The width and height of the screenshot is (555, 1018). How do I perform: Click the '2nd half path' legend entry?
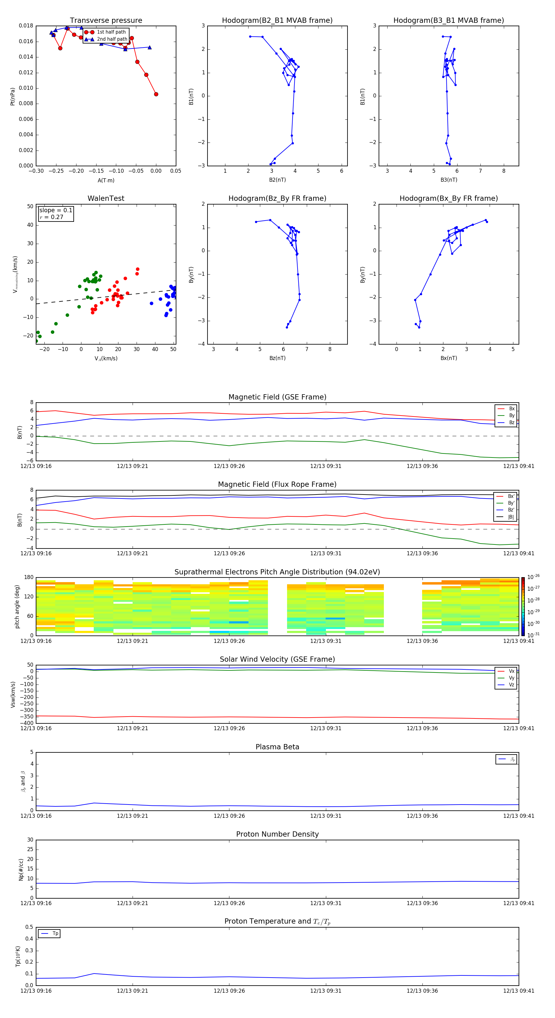tap(105, 39)
